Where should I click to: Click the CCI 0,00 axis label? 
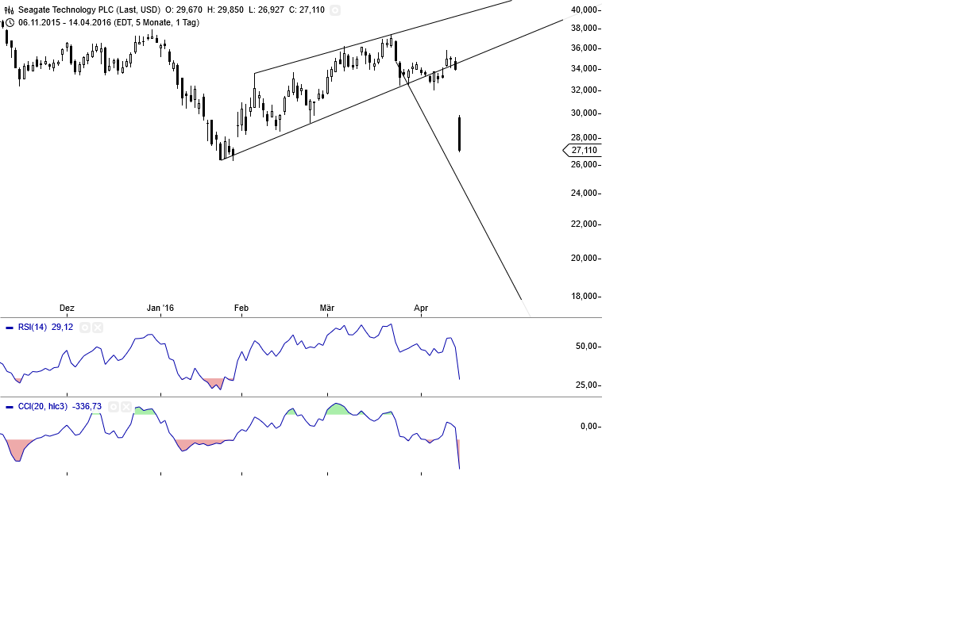[x=590, y=426]
